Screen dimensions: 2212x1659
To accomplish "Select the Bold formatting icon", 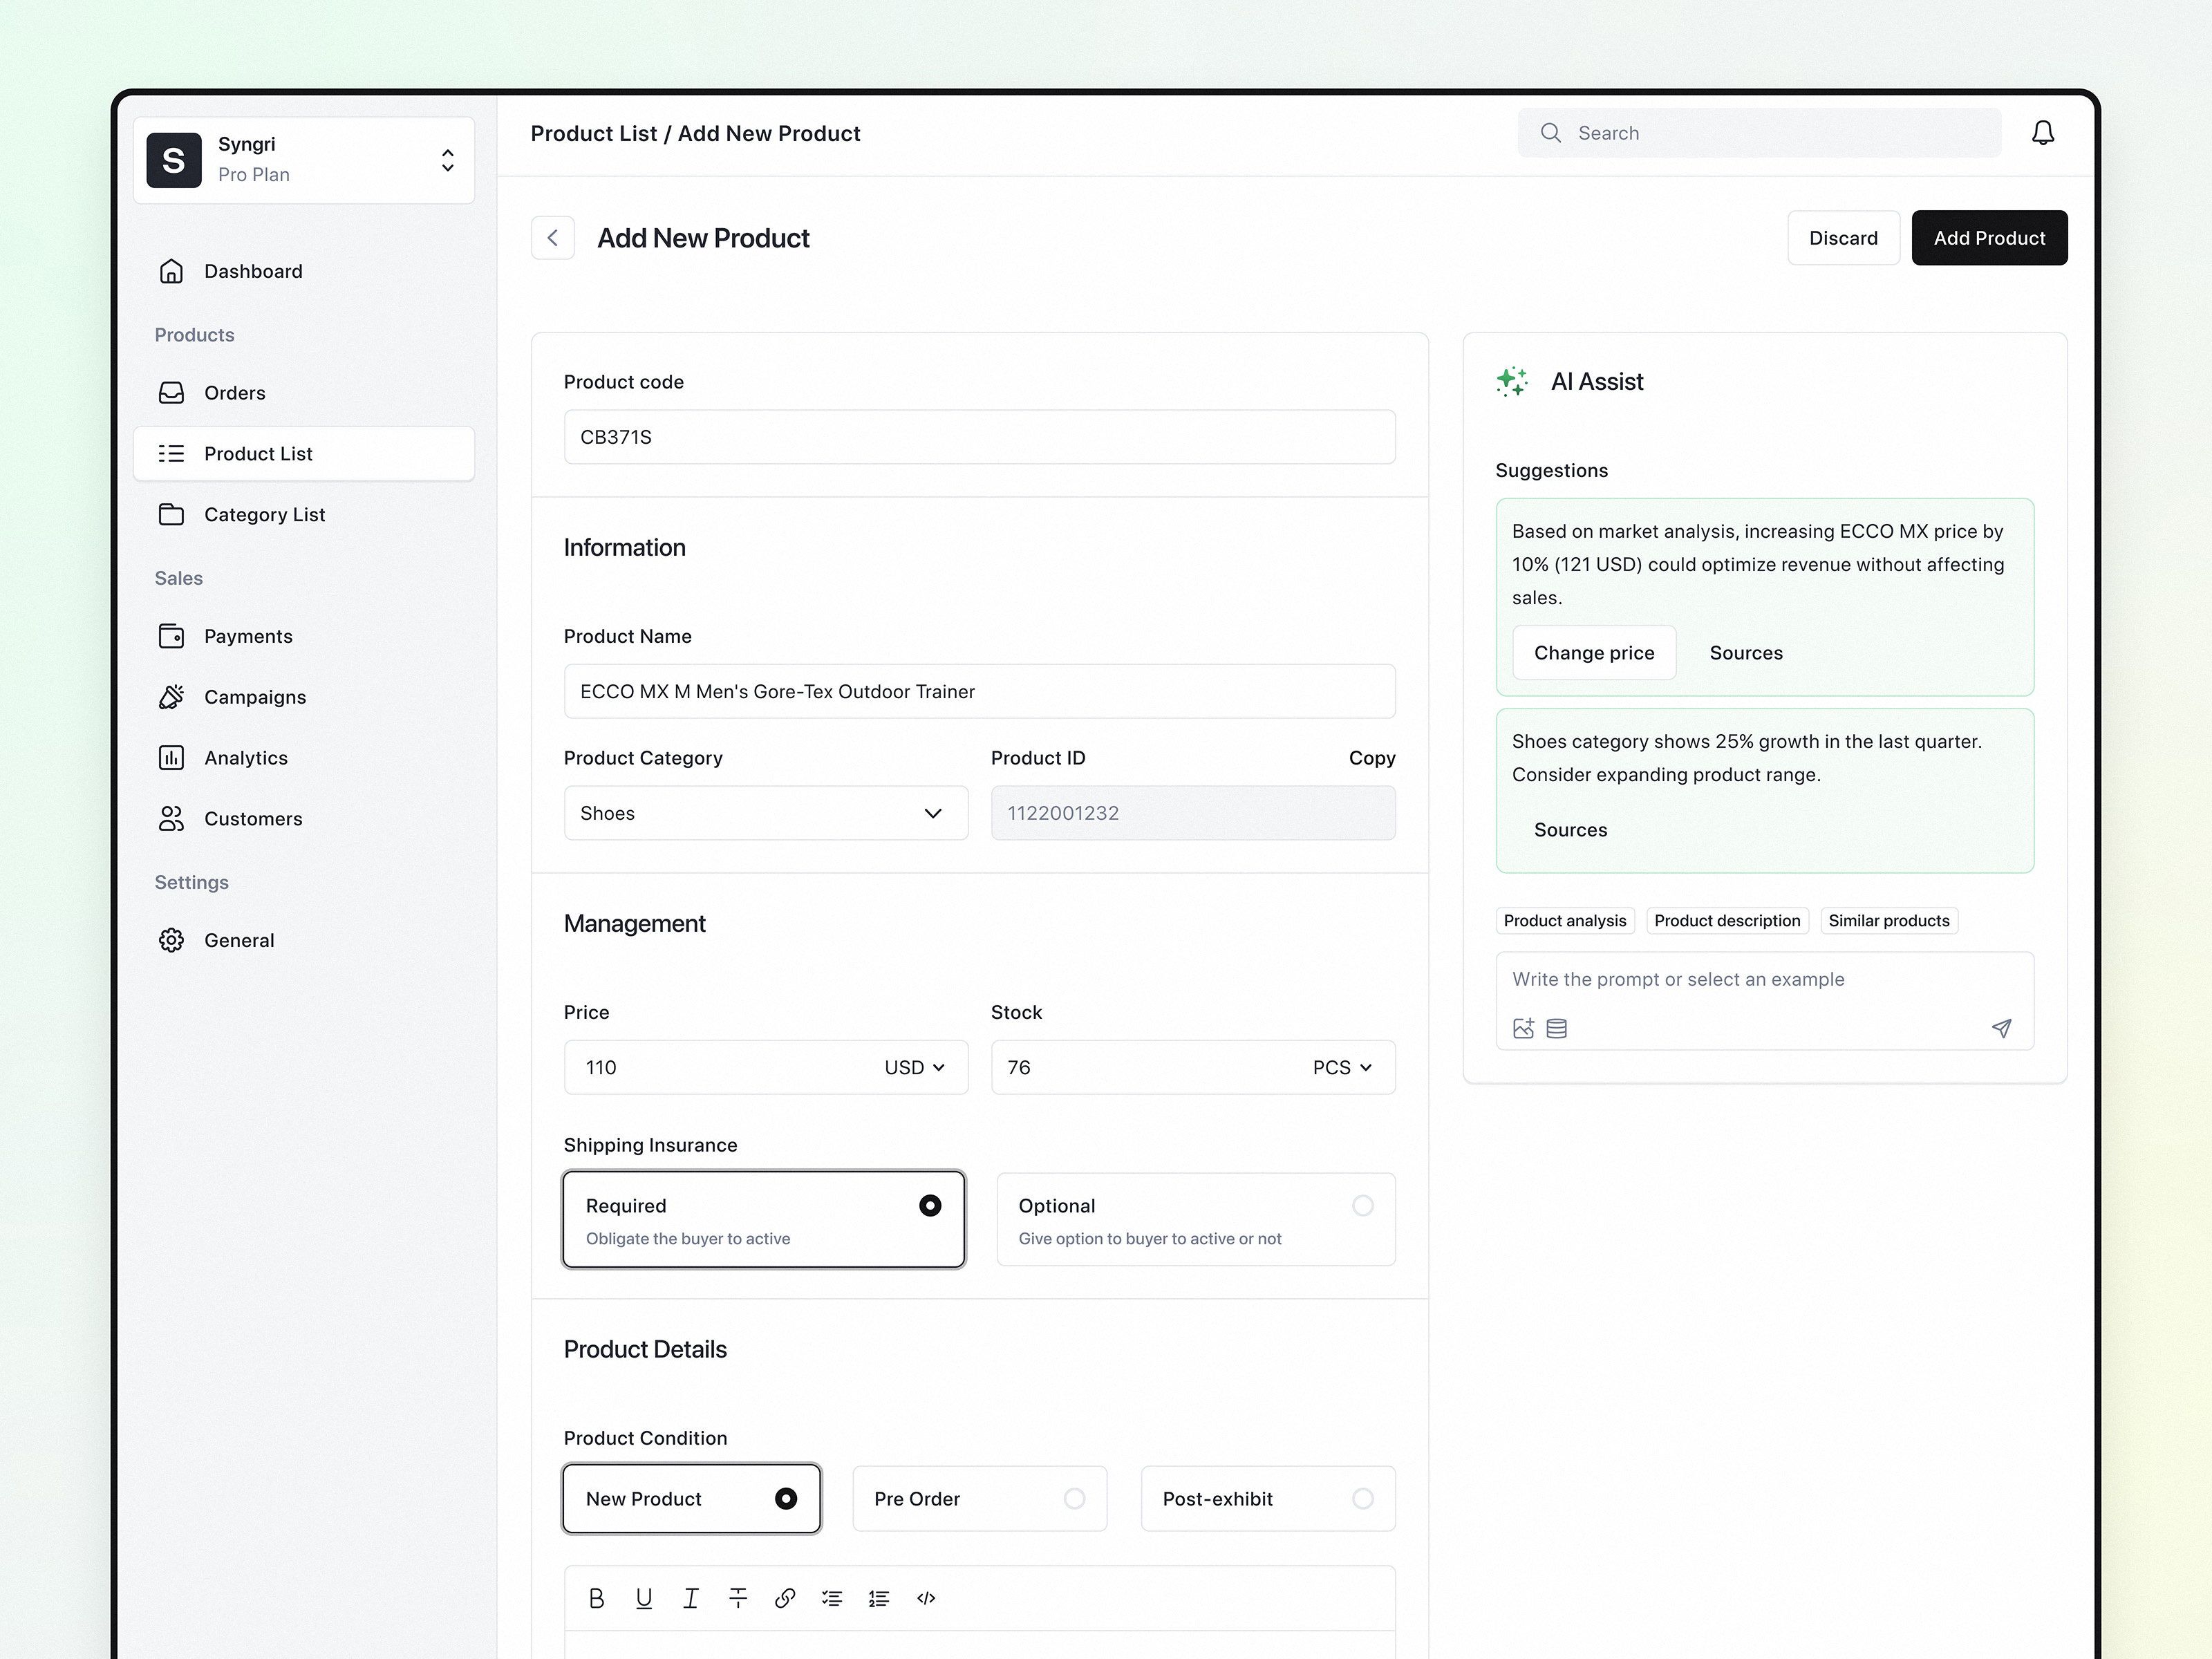I will pos(597,1597).
